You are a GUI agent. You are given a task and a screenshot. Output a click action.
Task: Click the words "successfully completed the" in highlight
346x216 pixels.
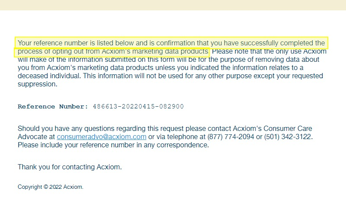click(283, 43)
